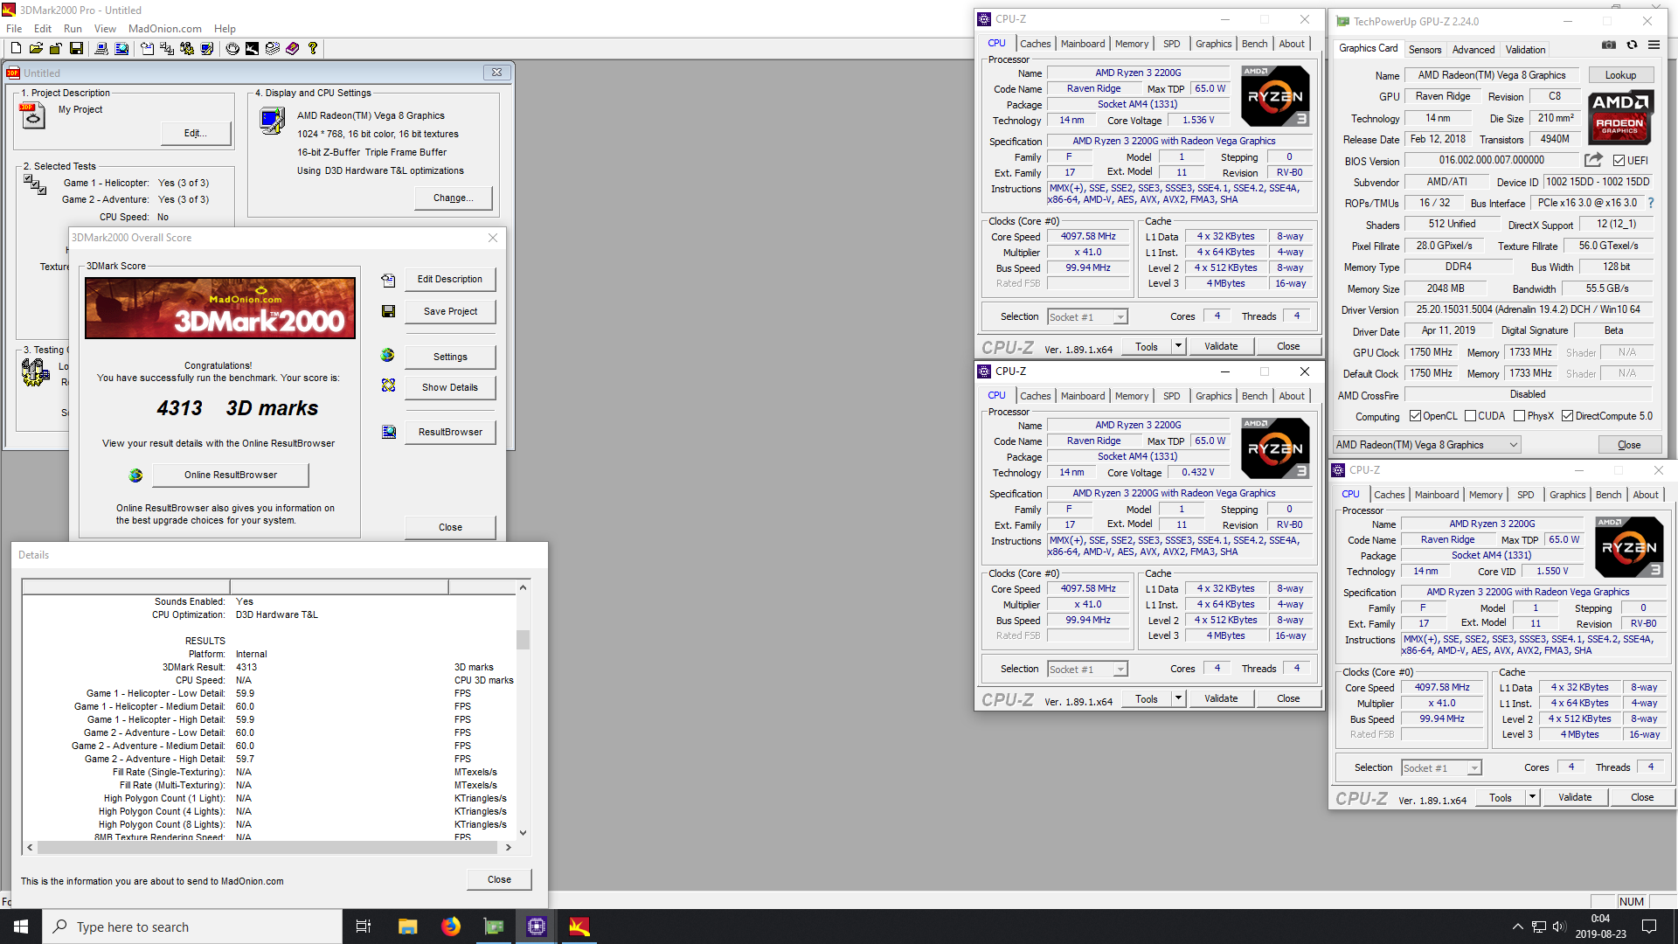This screenshot has width=1678, height=944.
Task: Toggle the DirectCompute 5.0 checkbox
Action: (1567, 416)
